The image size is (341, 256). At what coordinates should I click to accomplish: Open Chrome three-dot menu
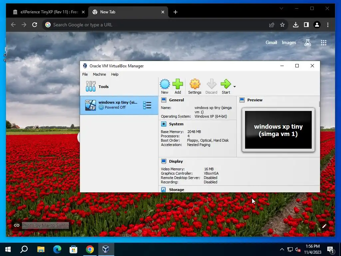pos(328,25)
